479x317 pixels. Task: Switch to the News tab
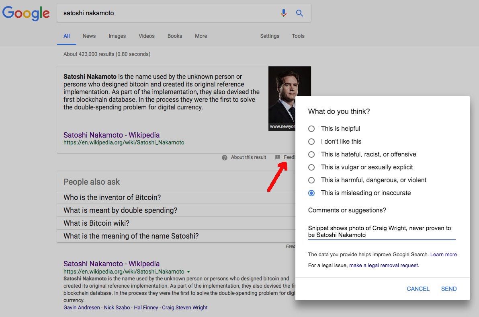pyautogui.click(x=89, y=36)
